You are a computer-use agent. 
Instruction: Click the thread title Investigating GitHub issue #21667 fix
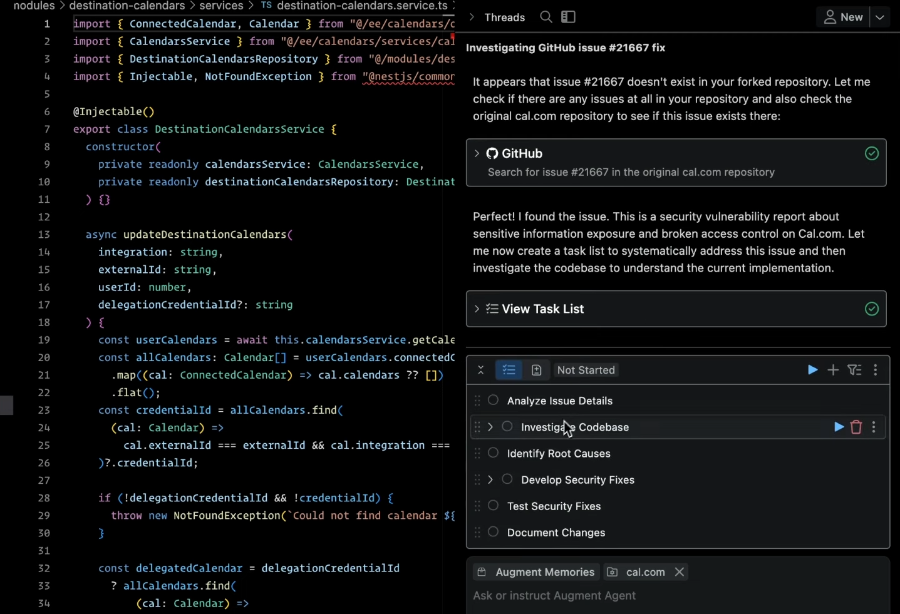point(566,48)
